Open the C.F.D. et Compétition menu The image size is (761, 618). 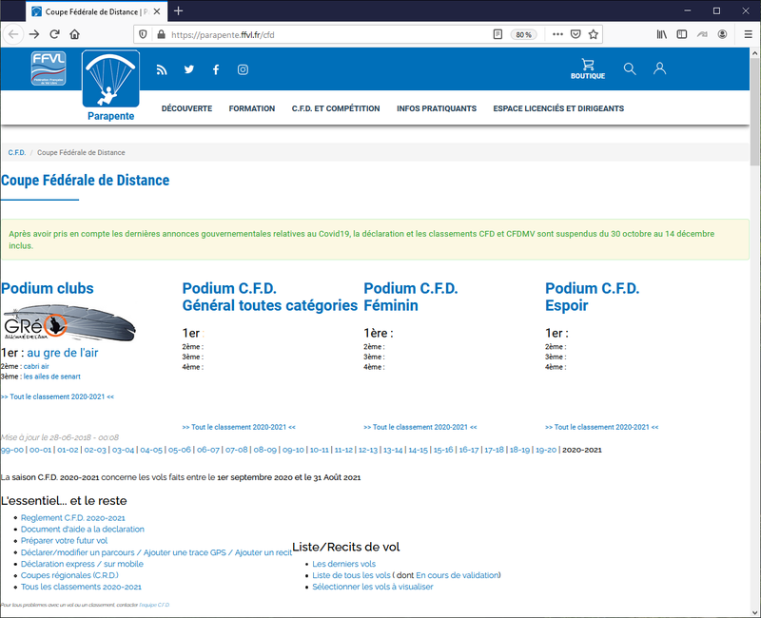click(336, 108)
